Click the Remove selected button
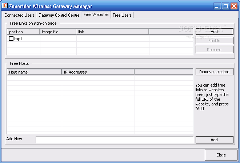The height and width of the screenshot is (163, 240). click(214, 72)
